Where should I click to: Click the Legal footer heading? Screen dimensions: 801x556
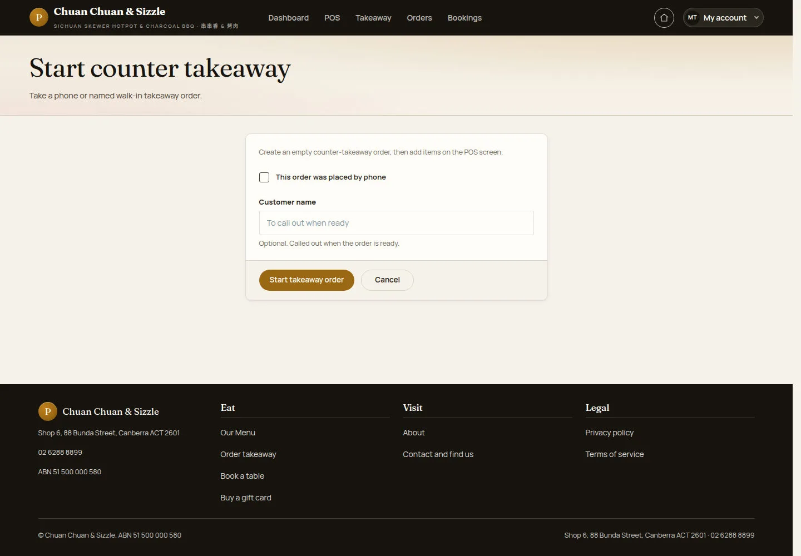(597, 408)
